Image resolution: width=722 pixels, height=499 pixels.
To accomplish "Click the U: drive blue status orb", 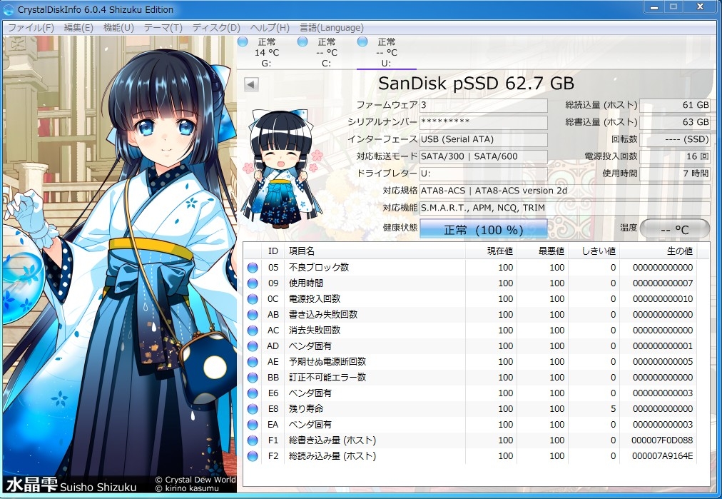I will tap(362, 42).
